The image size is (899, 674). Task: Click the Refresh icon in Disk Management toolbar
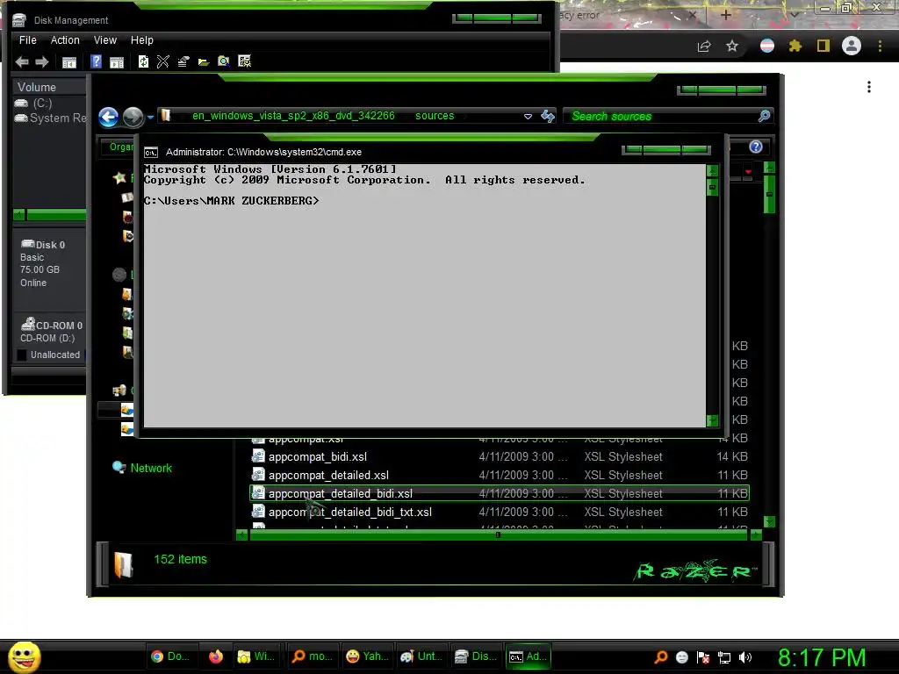tap(143, 61)
